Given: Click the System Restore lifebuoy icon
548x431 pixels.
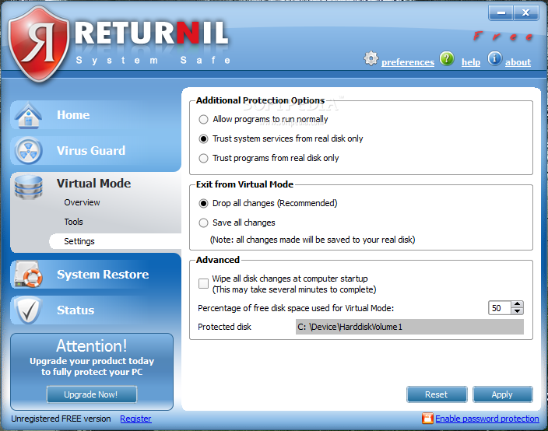Looking at the screenshot, I should click(28, 274).
